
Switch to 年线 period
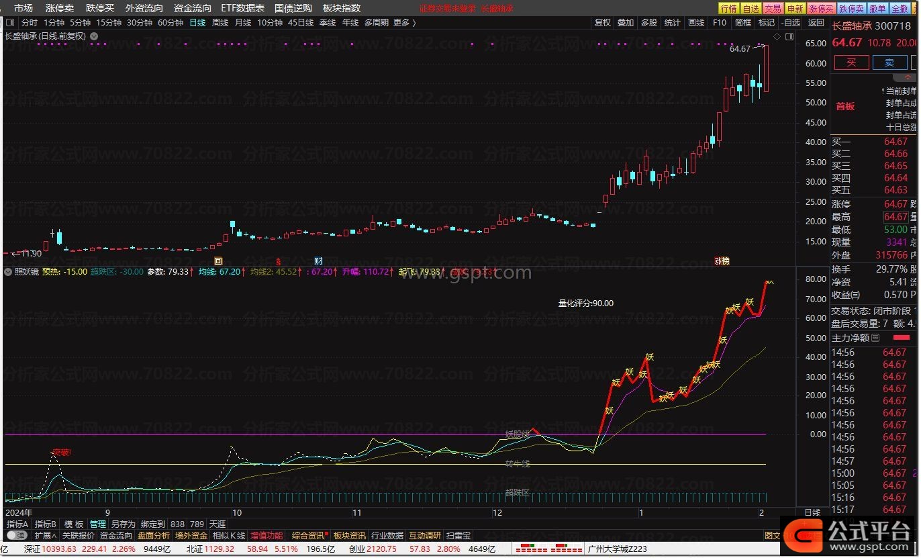(x=350, y=23)
